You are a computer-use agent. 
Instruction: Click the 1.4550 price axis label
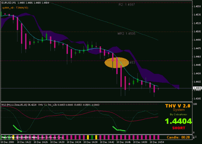(x=197, y=6)
